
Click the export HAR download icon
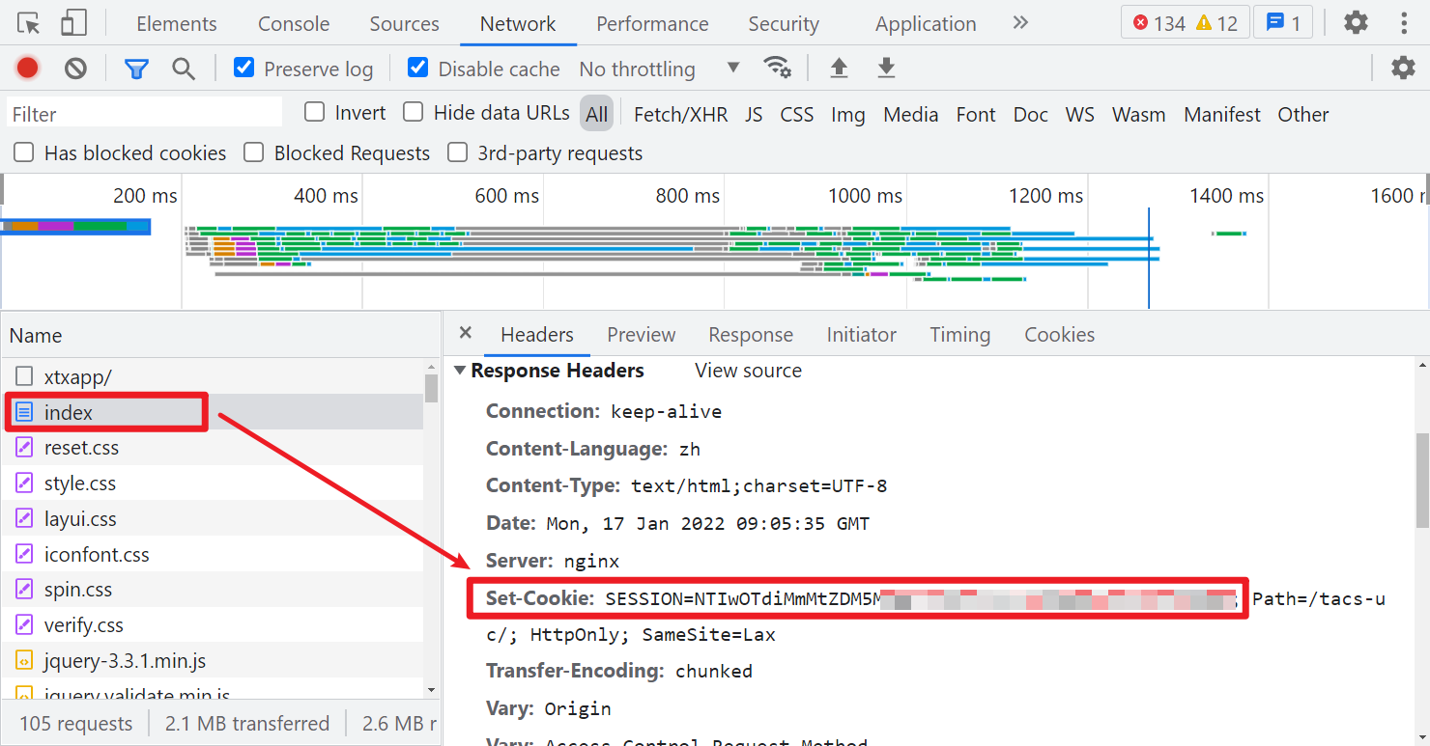point(886,69)
